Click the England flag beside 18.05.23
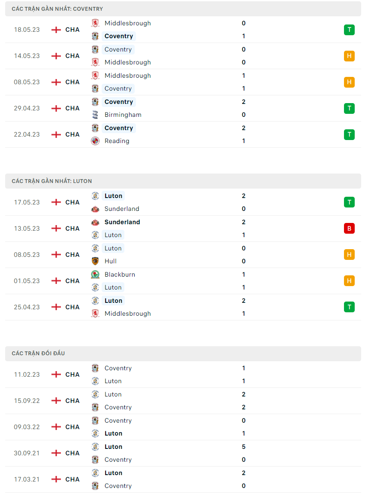The image size is (365, 497). pyautogui.click(x=56, y=30)
